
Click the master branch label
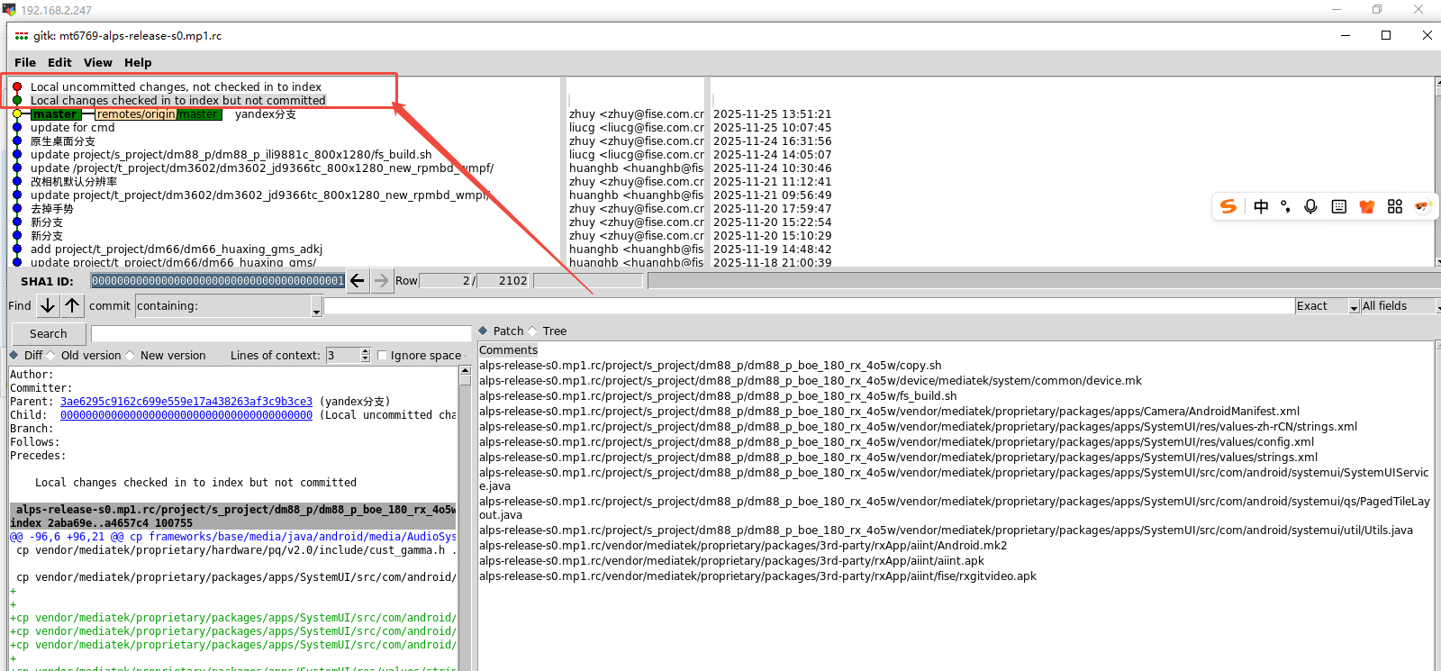pos(56,114)
